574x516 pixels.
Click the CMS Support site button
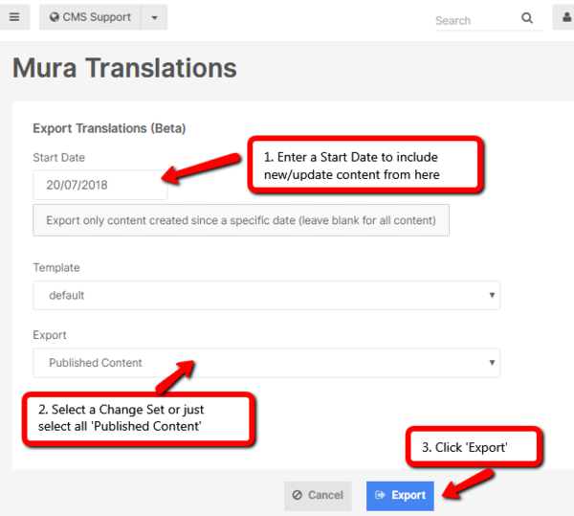click(x=90, y=17)
